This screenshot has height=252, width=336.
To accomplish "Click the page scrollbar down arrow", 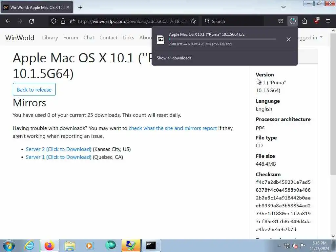I will click(333, 236).
